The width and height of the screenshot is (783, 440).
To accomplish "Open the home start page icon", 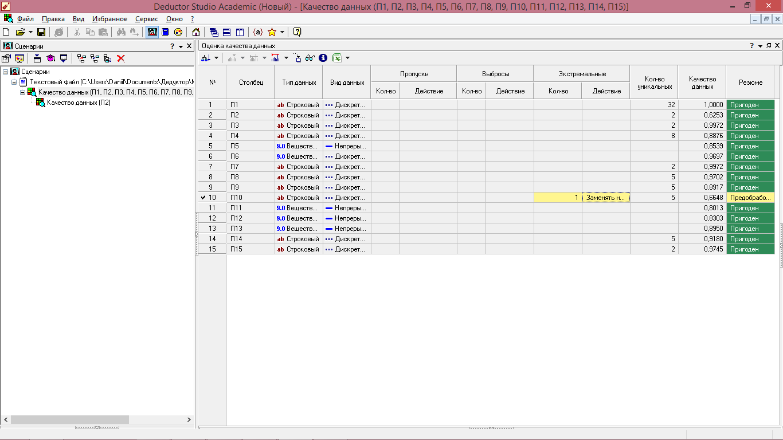I will 196,32.
